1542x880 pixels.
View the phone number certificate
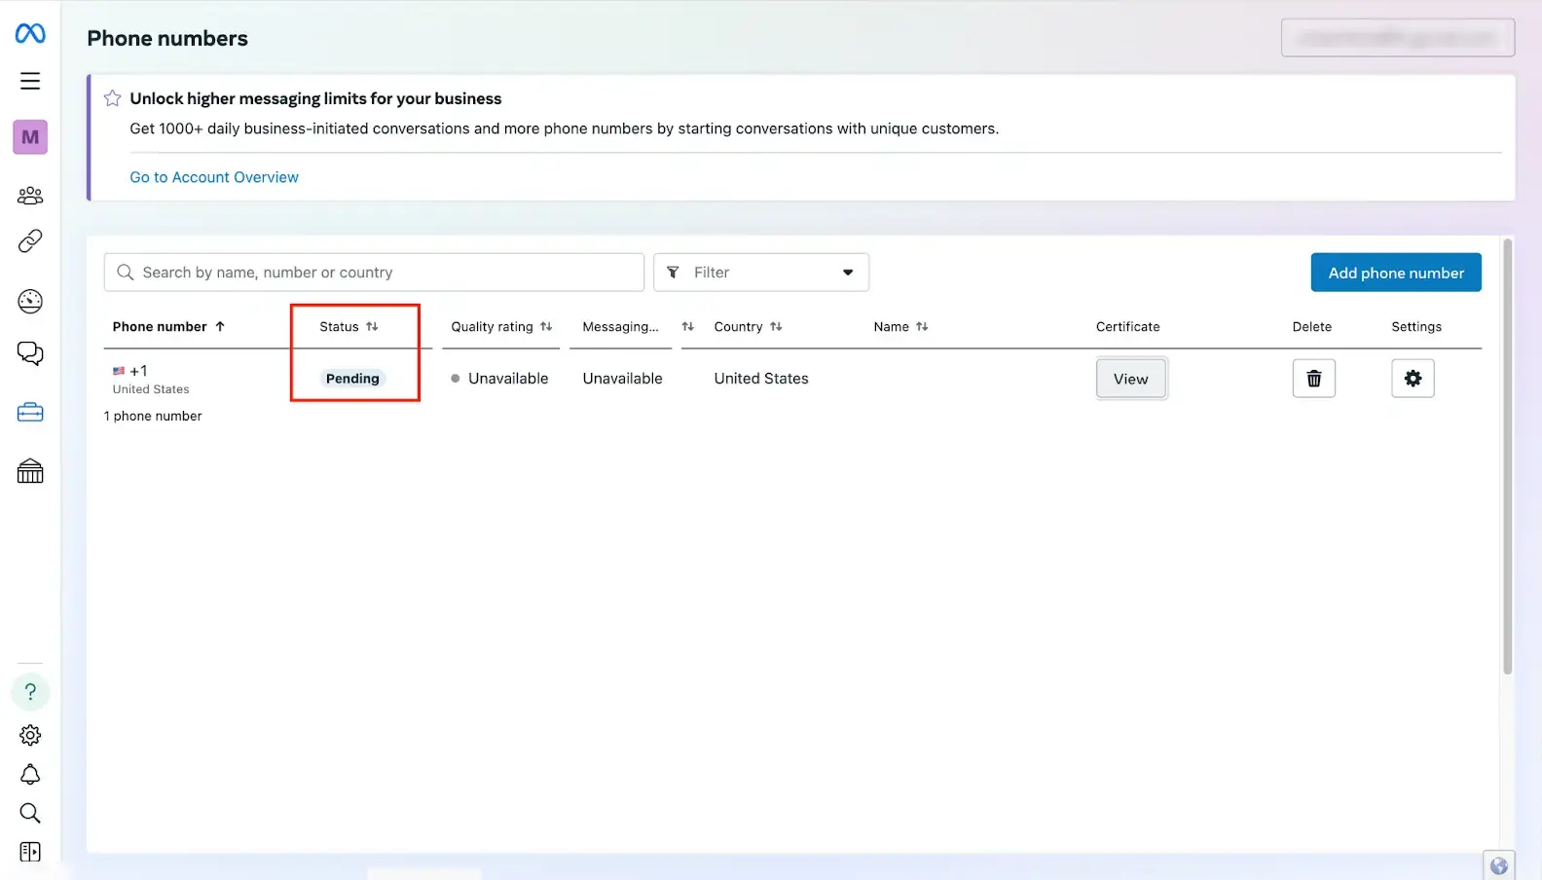pos(1130,380)
